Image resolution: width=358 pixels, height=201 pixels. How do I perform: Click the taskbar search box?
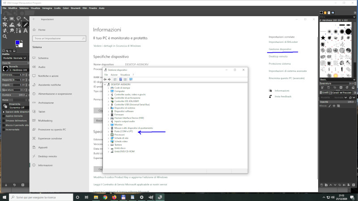point(41,197)
